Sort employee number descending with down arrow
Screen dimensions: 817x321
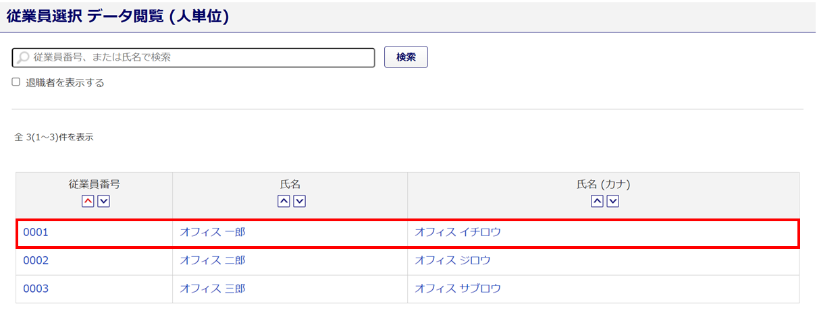pos(103,201)
